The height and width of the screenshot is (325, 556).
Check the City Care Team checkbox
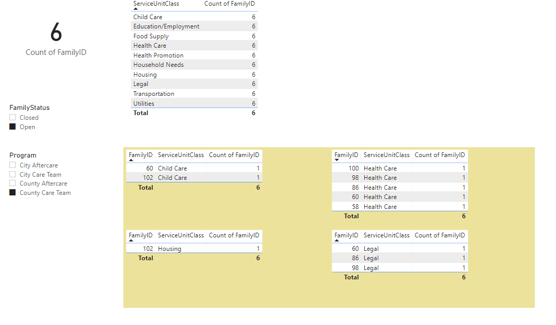(x=13, y=174)
